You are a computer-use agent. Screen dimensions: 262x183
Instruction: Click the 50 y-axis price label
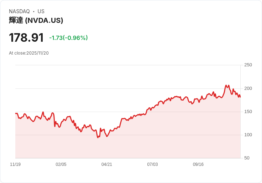click(x=247, y=158)
